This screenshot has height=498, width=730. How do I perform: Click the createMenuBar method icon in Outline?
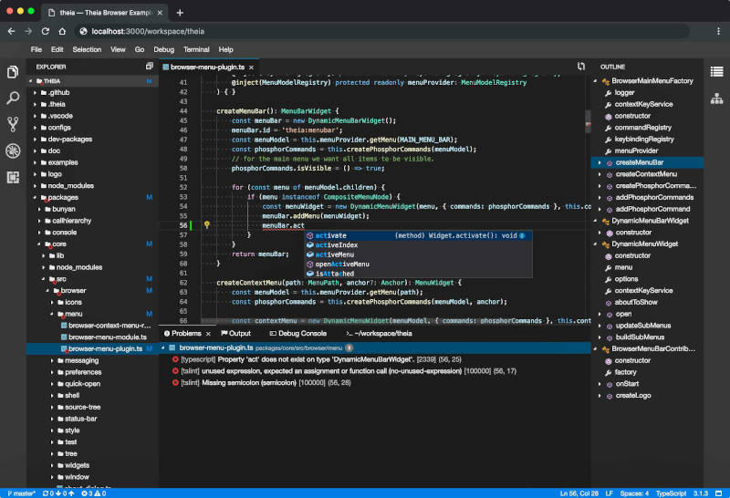click(609, 163)
